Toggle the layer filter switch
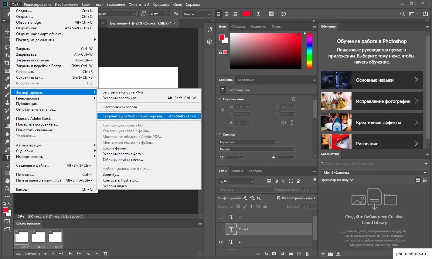 point(315,180)
